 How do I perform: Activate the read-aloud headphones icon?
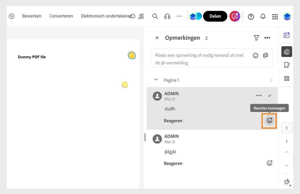167,16
